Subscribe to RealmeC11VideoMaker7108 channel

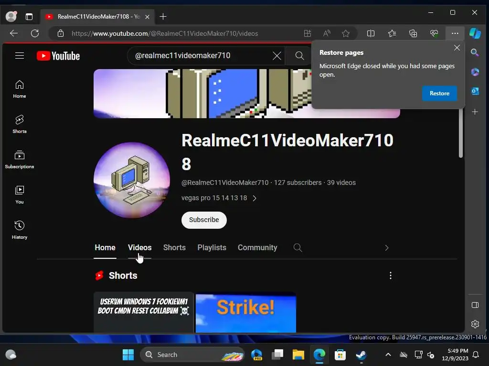pyautogui.click(x=204, y=220)
